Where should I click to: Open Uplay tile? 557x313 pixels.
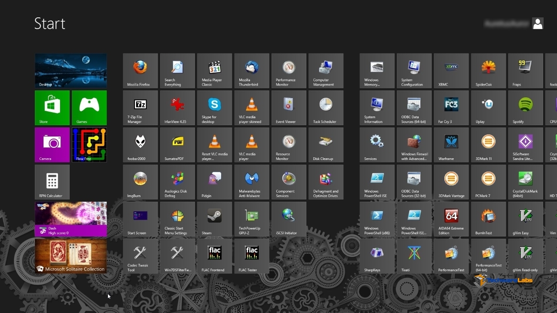point(489,108)
